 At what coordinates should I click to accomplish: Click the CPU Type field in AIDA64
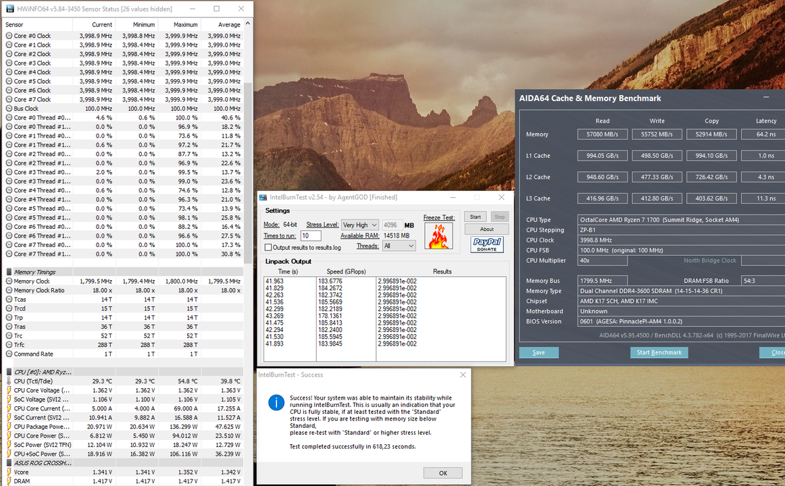(x=682, y=220)
